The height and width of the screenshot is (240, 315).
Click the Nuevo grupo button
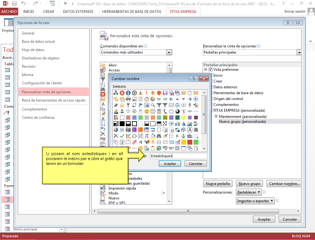pyautogui.click(x=249, y=183)
